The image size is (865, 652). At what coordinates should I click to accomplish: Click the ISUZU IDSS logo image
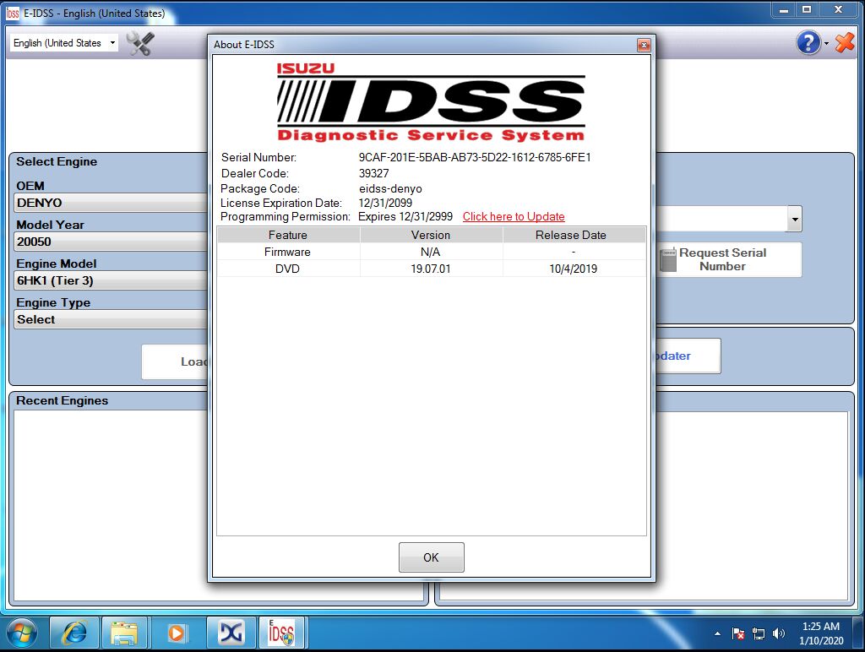coord(431,102)
